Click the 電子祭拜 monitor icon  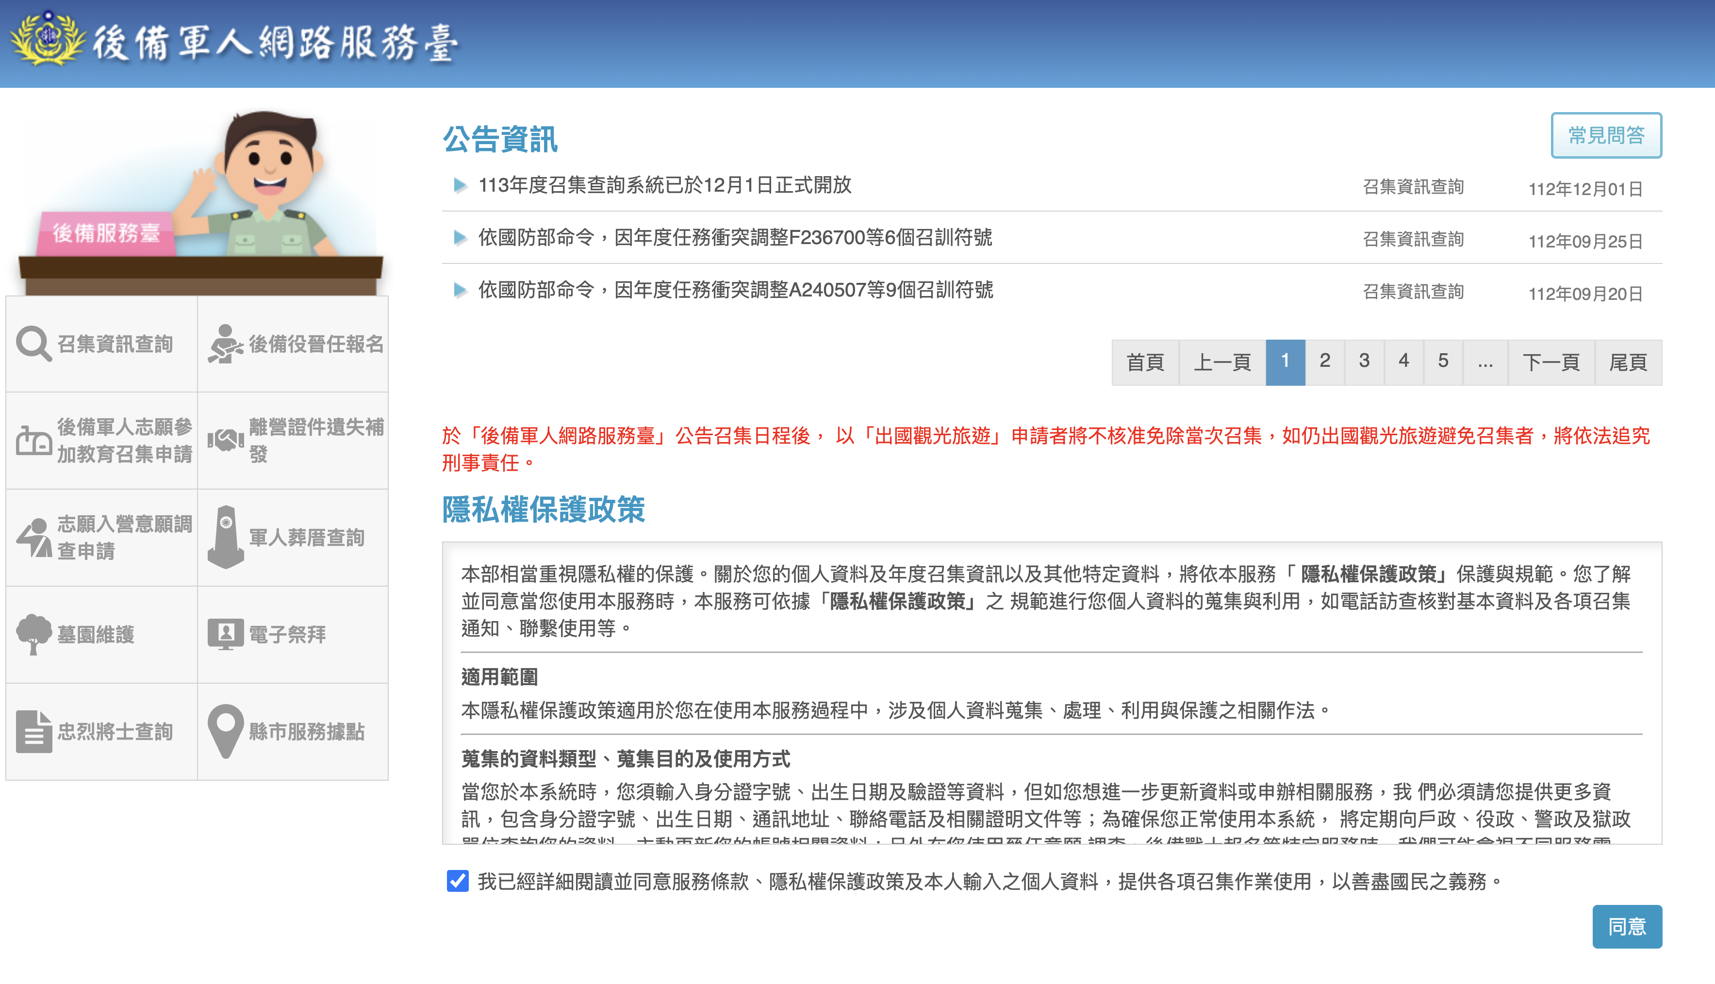click(225, 634)
